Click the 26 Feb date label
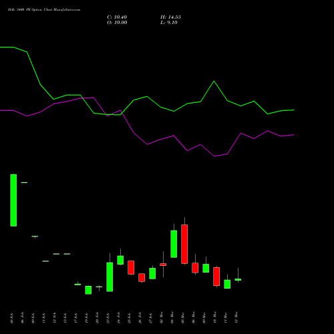Screen dimensions: 334x334 click(140, 318)
